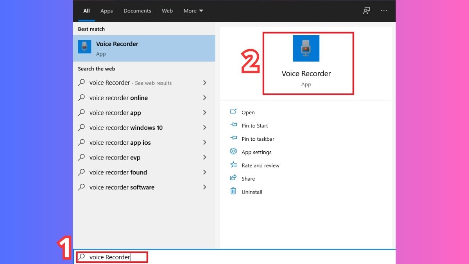Click the 'voice recorder found' suggestion text
469x264 pixels.
click(118, 172)
